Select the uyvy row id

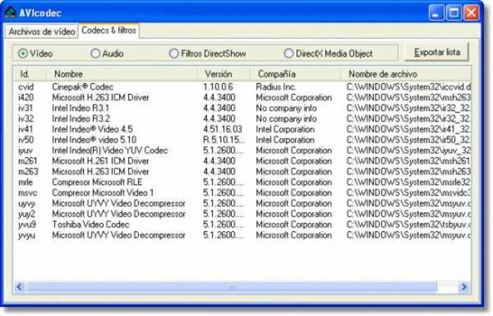coord(27,204)
